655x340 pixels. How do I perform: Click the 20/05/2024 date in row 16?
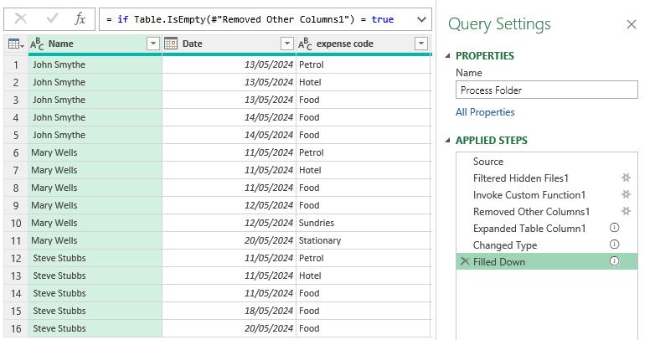tap(230, 328)
